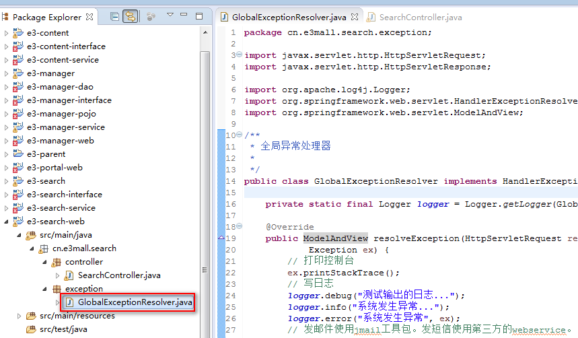Minimize the Package Explorer panel
Viewport: 578px width, 338px height.
[x=184, y=15]
